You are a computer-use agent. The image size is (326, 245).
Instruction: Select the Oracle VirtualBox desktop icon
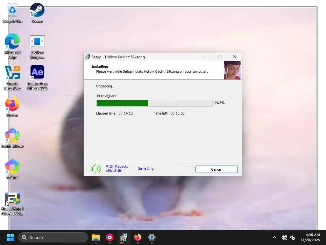pos(12,78)
